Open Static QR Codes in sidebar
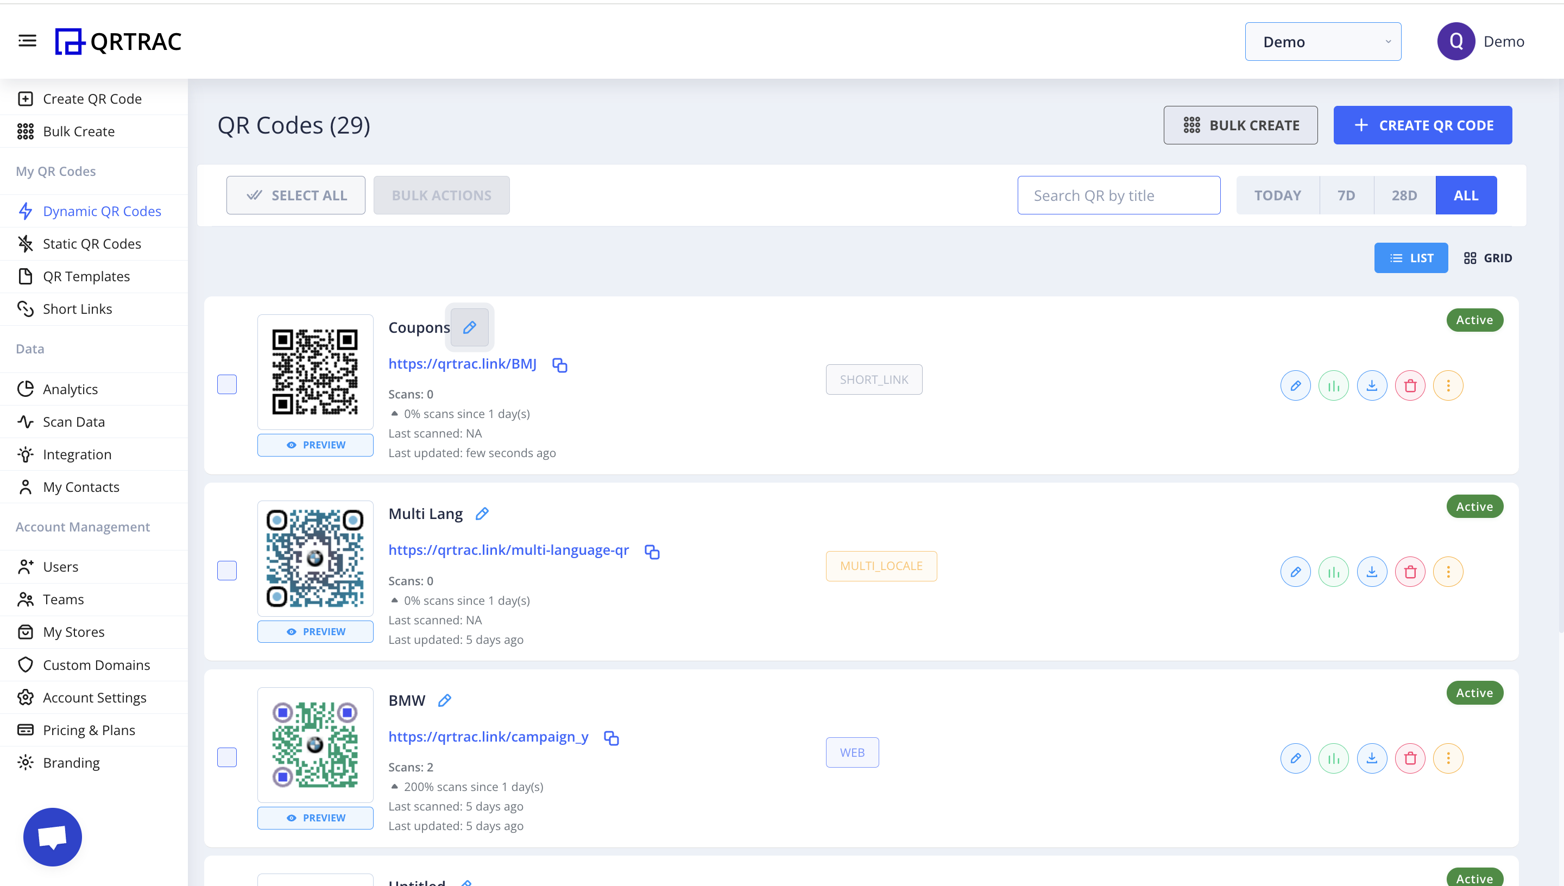 coord(92,243)
